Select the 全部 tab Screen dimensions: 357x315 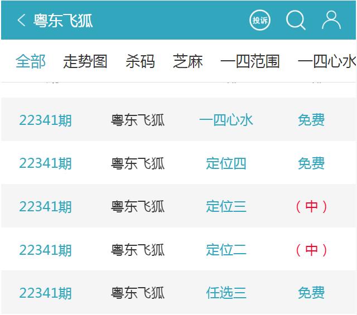point(31,61)
